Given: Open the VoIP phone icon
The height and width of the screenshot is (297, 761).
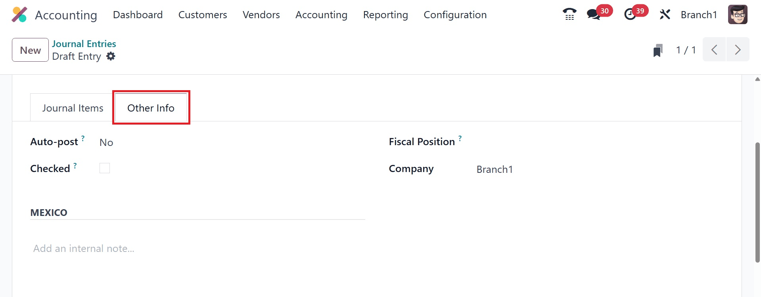Looking at the screenshot, I should click(569, 15).
